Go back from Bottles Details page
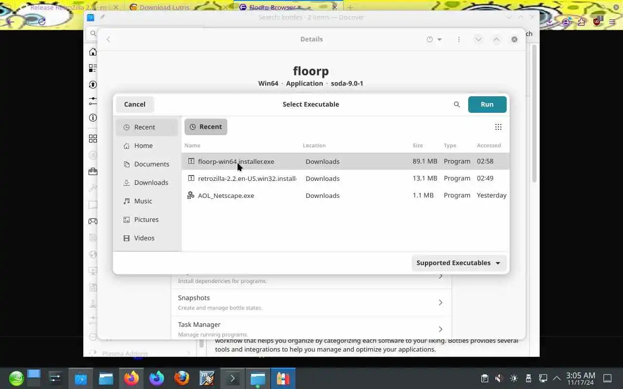 click(x=109, y=39)
